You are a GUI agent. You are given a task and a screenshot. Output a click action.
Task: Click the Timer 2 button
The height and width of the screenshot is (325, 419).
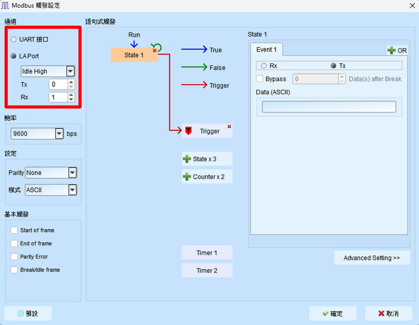pos(207,270)
